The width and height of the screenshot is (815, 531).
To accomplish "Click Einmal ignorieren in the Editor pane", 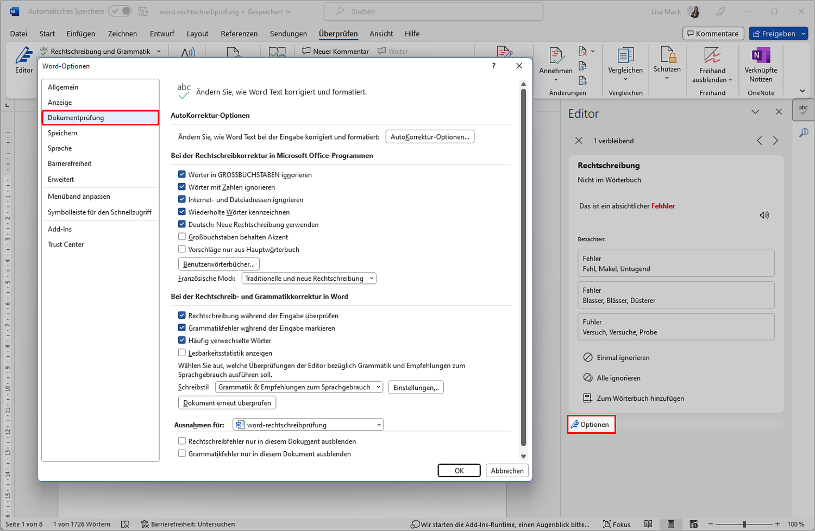I will tap(616, 357).
